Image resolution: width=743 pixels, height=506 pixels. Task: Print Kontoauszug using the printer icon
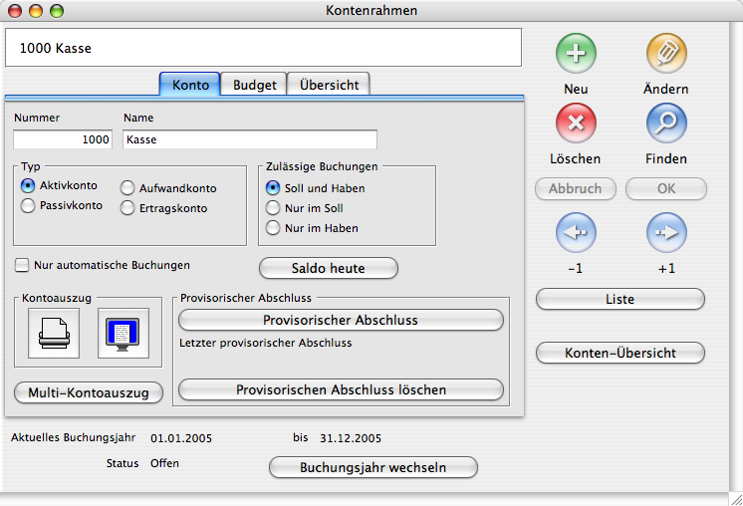(x=52, y=334)
